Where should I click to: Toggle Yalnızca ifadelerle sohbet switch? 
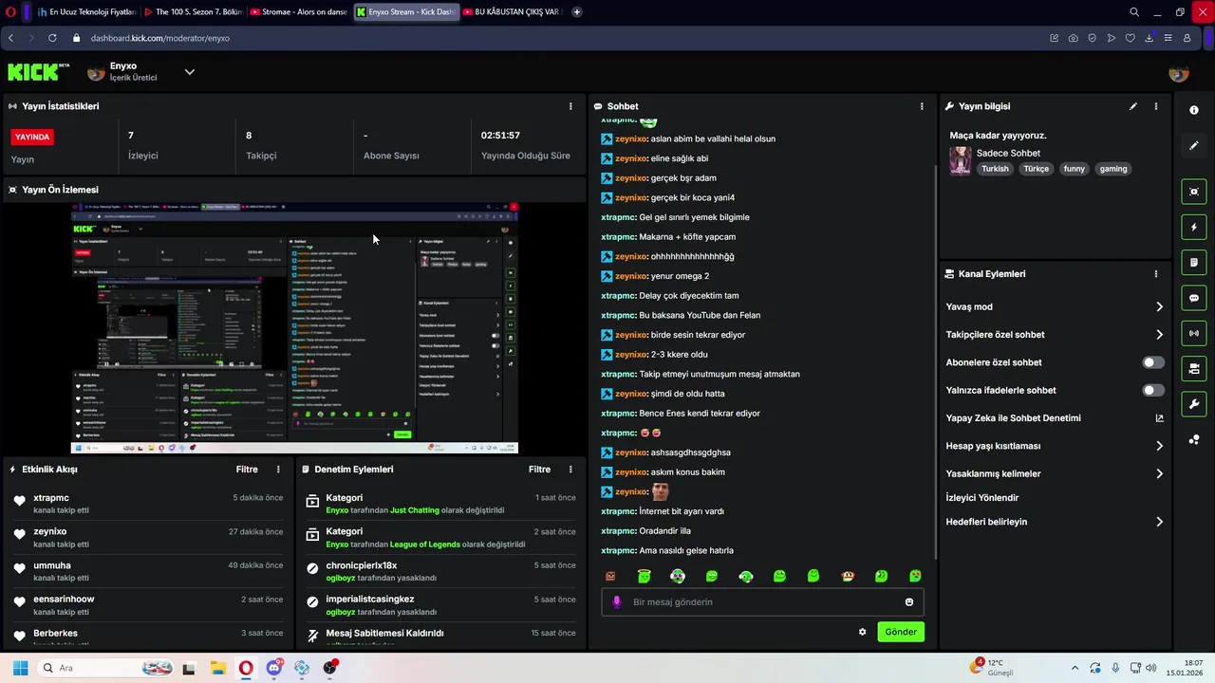1153,390
